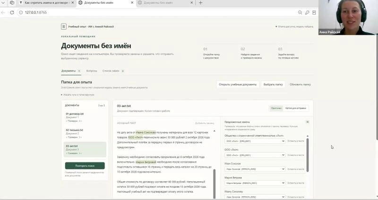Viewport: 378px width, 200px height.
Task: Click the password key icon in address bar
Action: (307, 13)
